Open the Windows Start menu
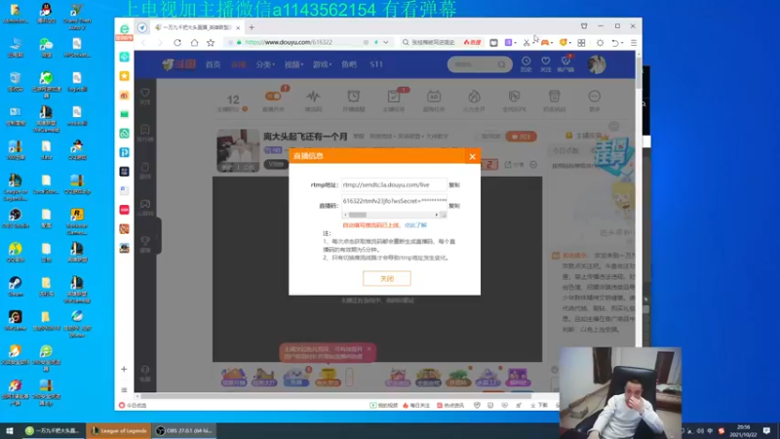This screenshot has width=780, height=439. pos(10,430)
